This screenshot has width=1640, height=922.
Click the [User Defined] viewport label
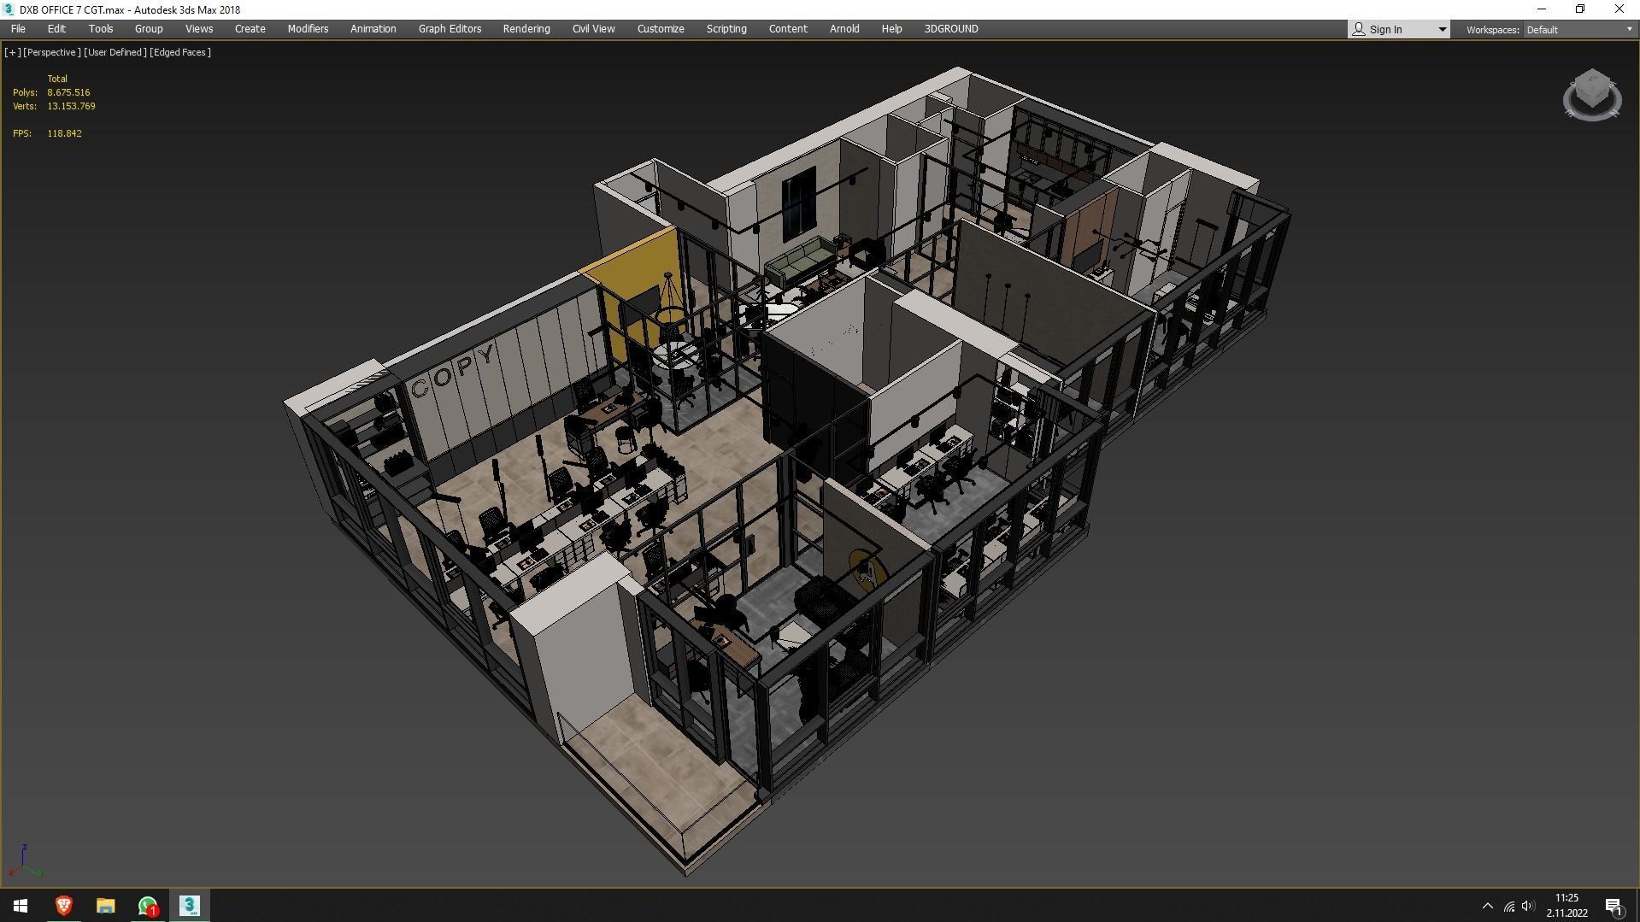click(x=115, y=52)
